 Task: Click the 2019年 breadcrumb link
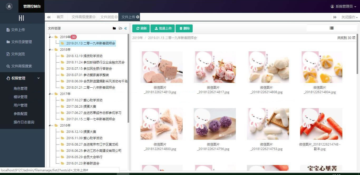(138, 38)
